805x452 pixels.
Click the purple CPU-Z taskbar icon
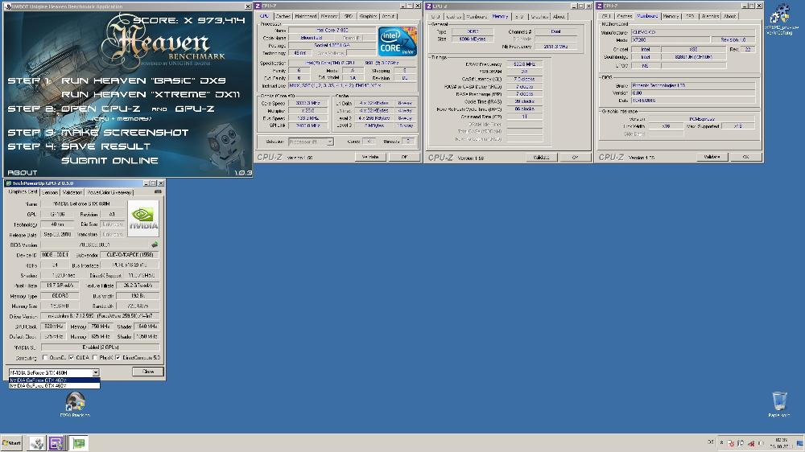tap(56, 443)
